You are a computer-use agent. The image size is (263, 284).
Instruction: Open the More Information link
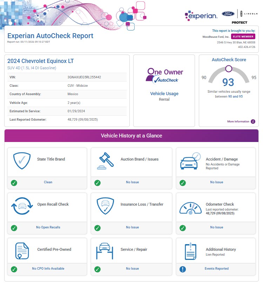[238, 121]
